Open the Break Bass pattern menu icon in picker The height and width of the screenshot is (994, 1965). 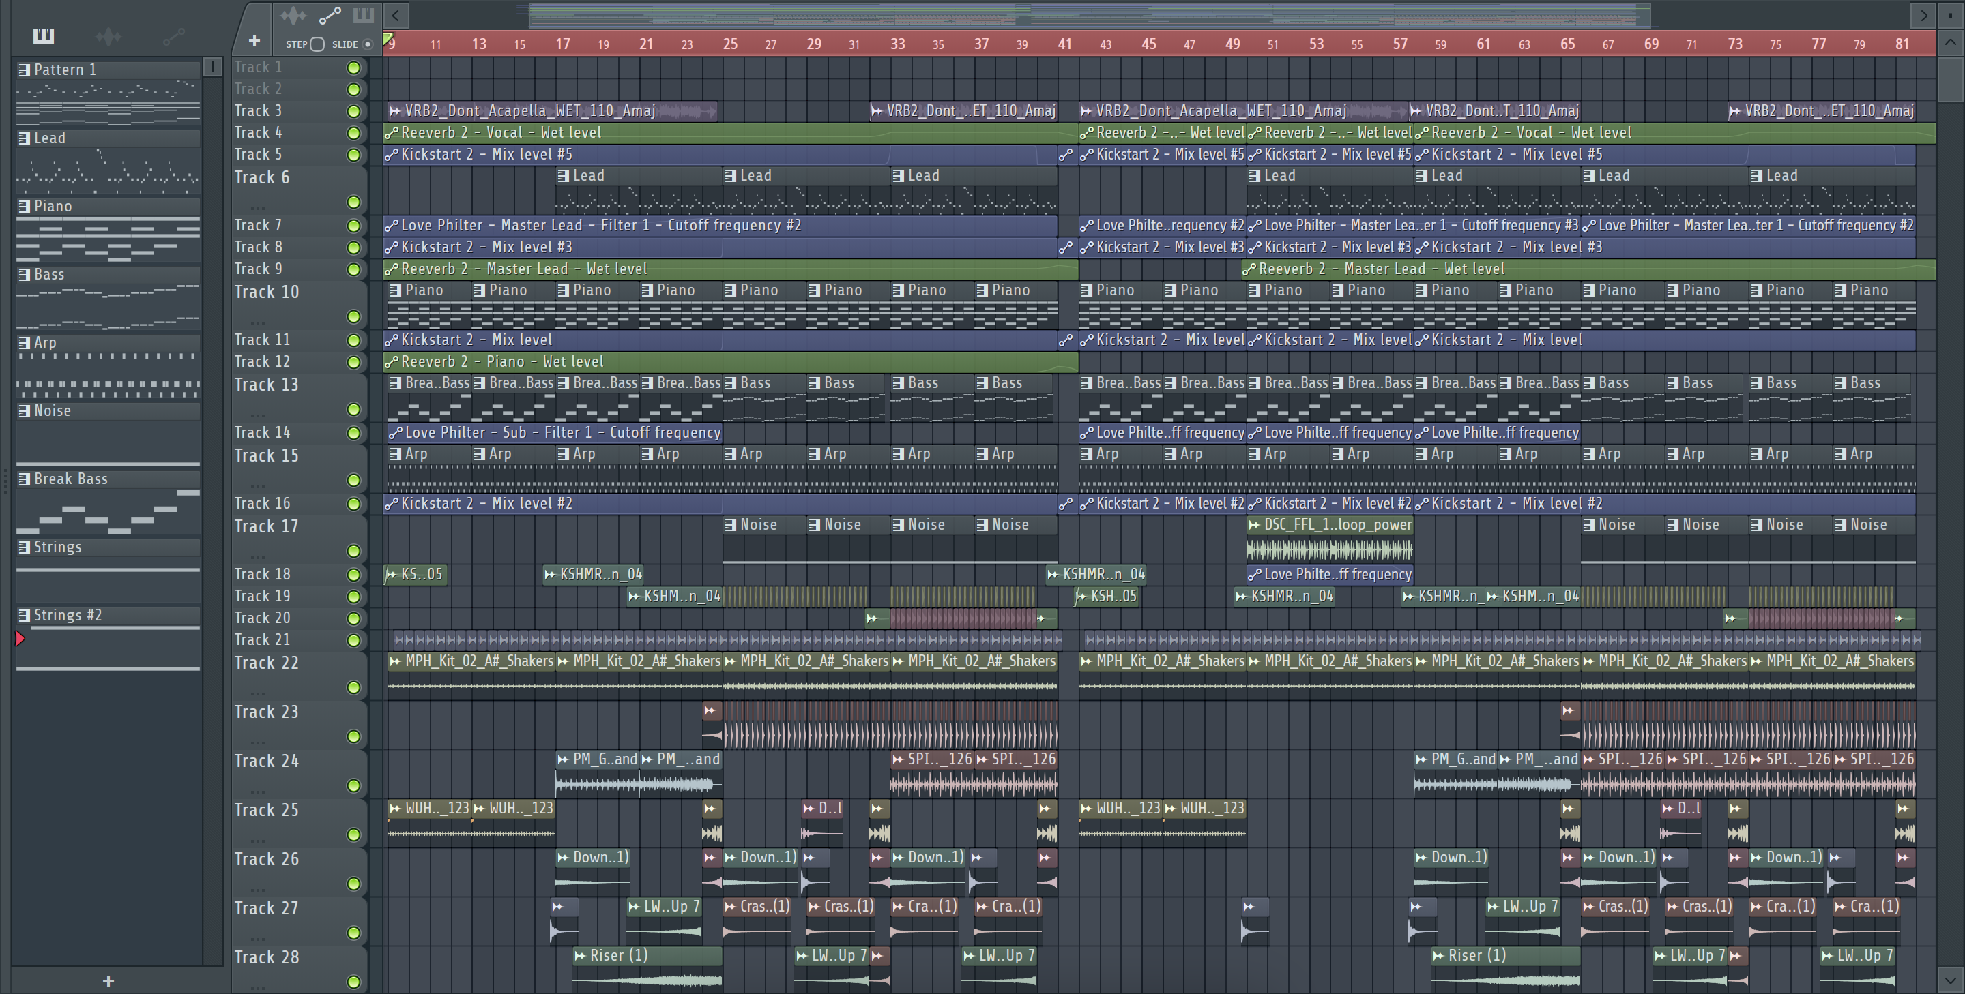click(x=25, y=479)
